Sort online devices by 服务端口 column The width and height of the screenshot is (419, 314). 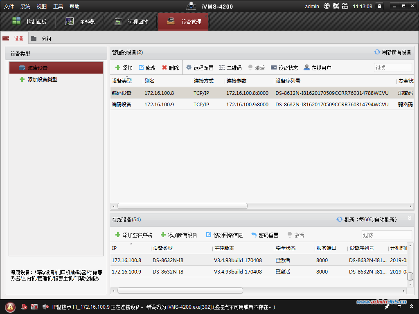pos(326,248)
